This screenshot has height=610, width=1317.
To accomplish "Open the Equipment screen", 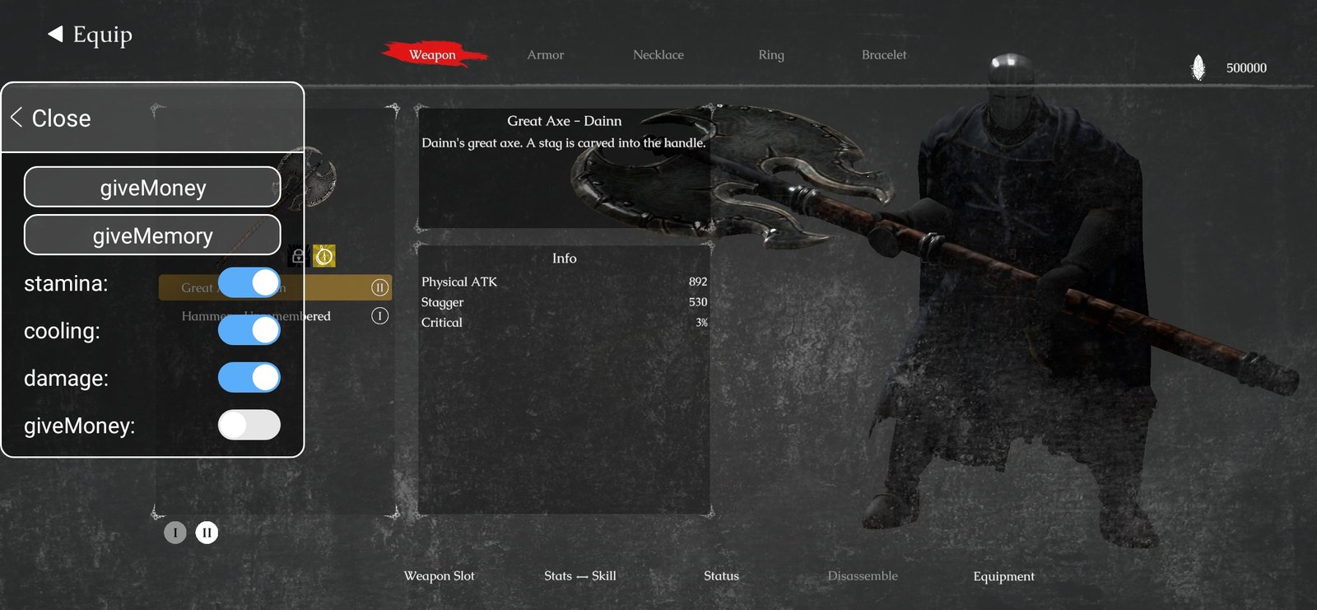I will [x=1003, y=576].
